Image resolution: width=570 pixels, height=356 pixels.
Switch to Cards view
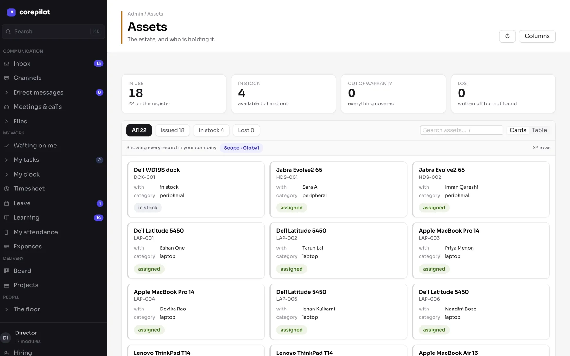click(x=518, y=130)
